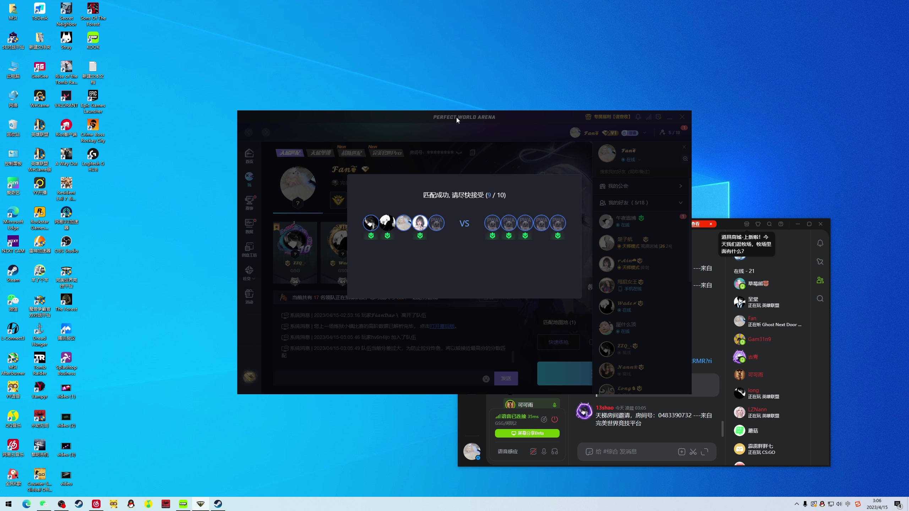Viewport: 909px width, 511px height.
Task: Expand the 我的公会 guild section
Action: (680, 186)
